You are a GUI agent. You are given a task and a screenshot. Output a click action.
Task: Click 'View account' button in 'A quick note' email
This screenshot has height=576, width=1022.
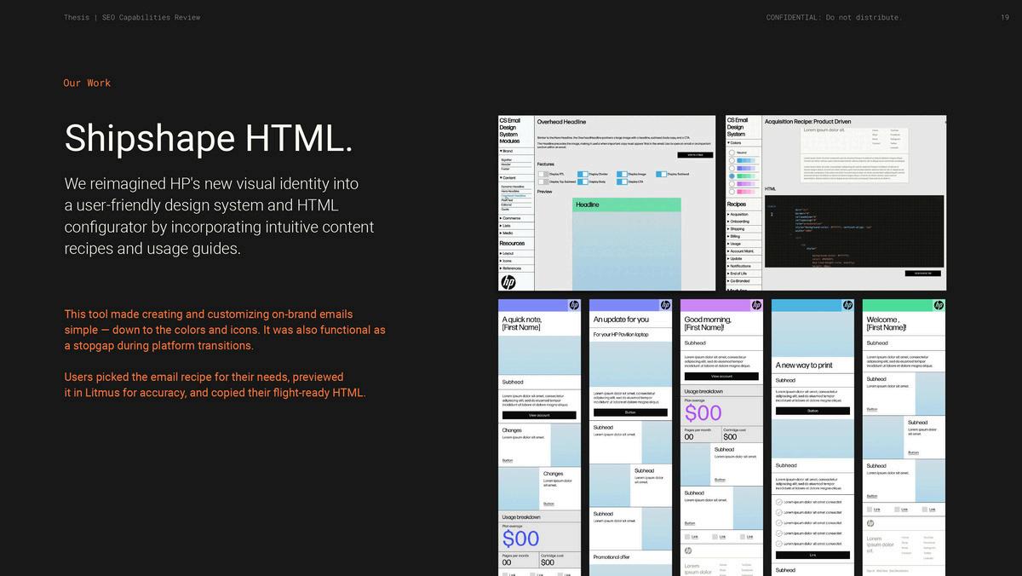click(x=539, y=415)
